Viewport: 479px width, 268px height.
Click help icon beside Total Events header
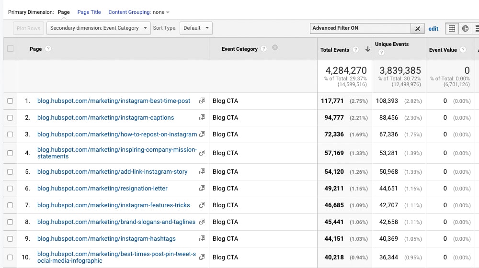click(355, 50)
